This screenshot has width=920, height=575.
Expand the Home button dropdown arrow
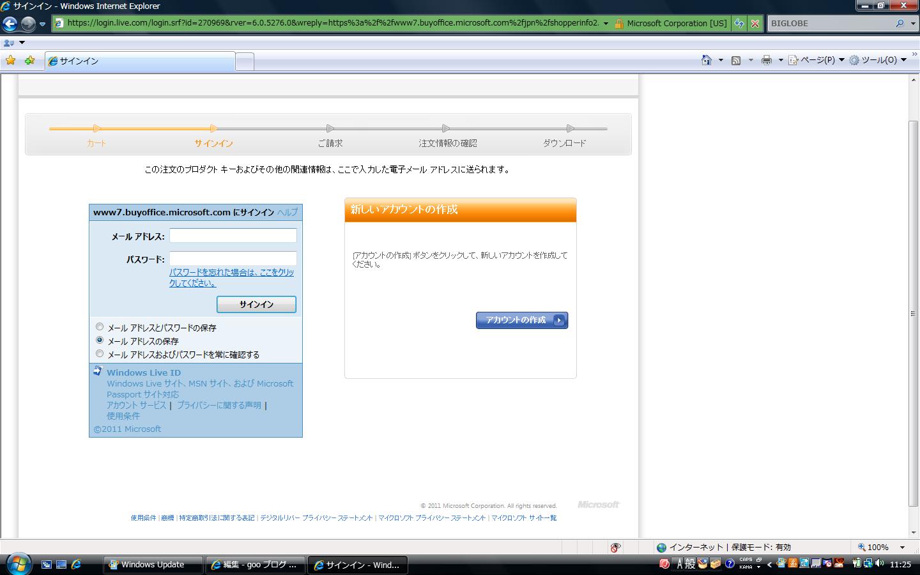721,60
